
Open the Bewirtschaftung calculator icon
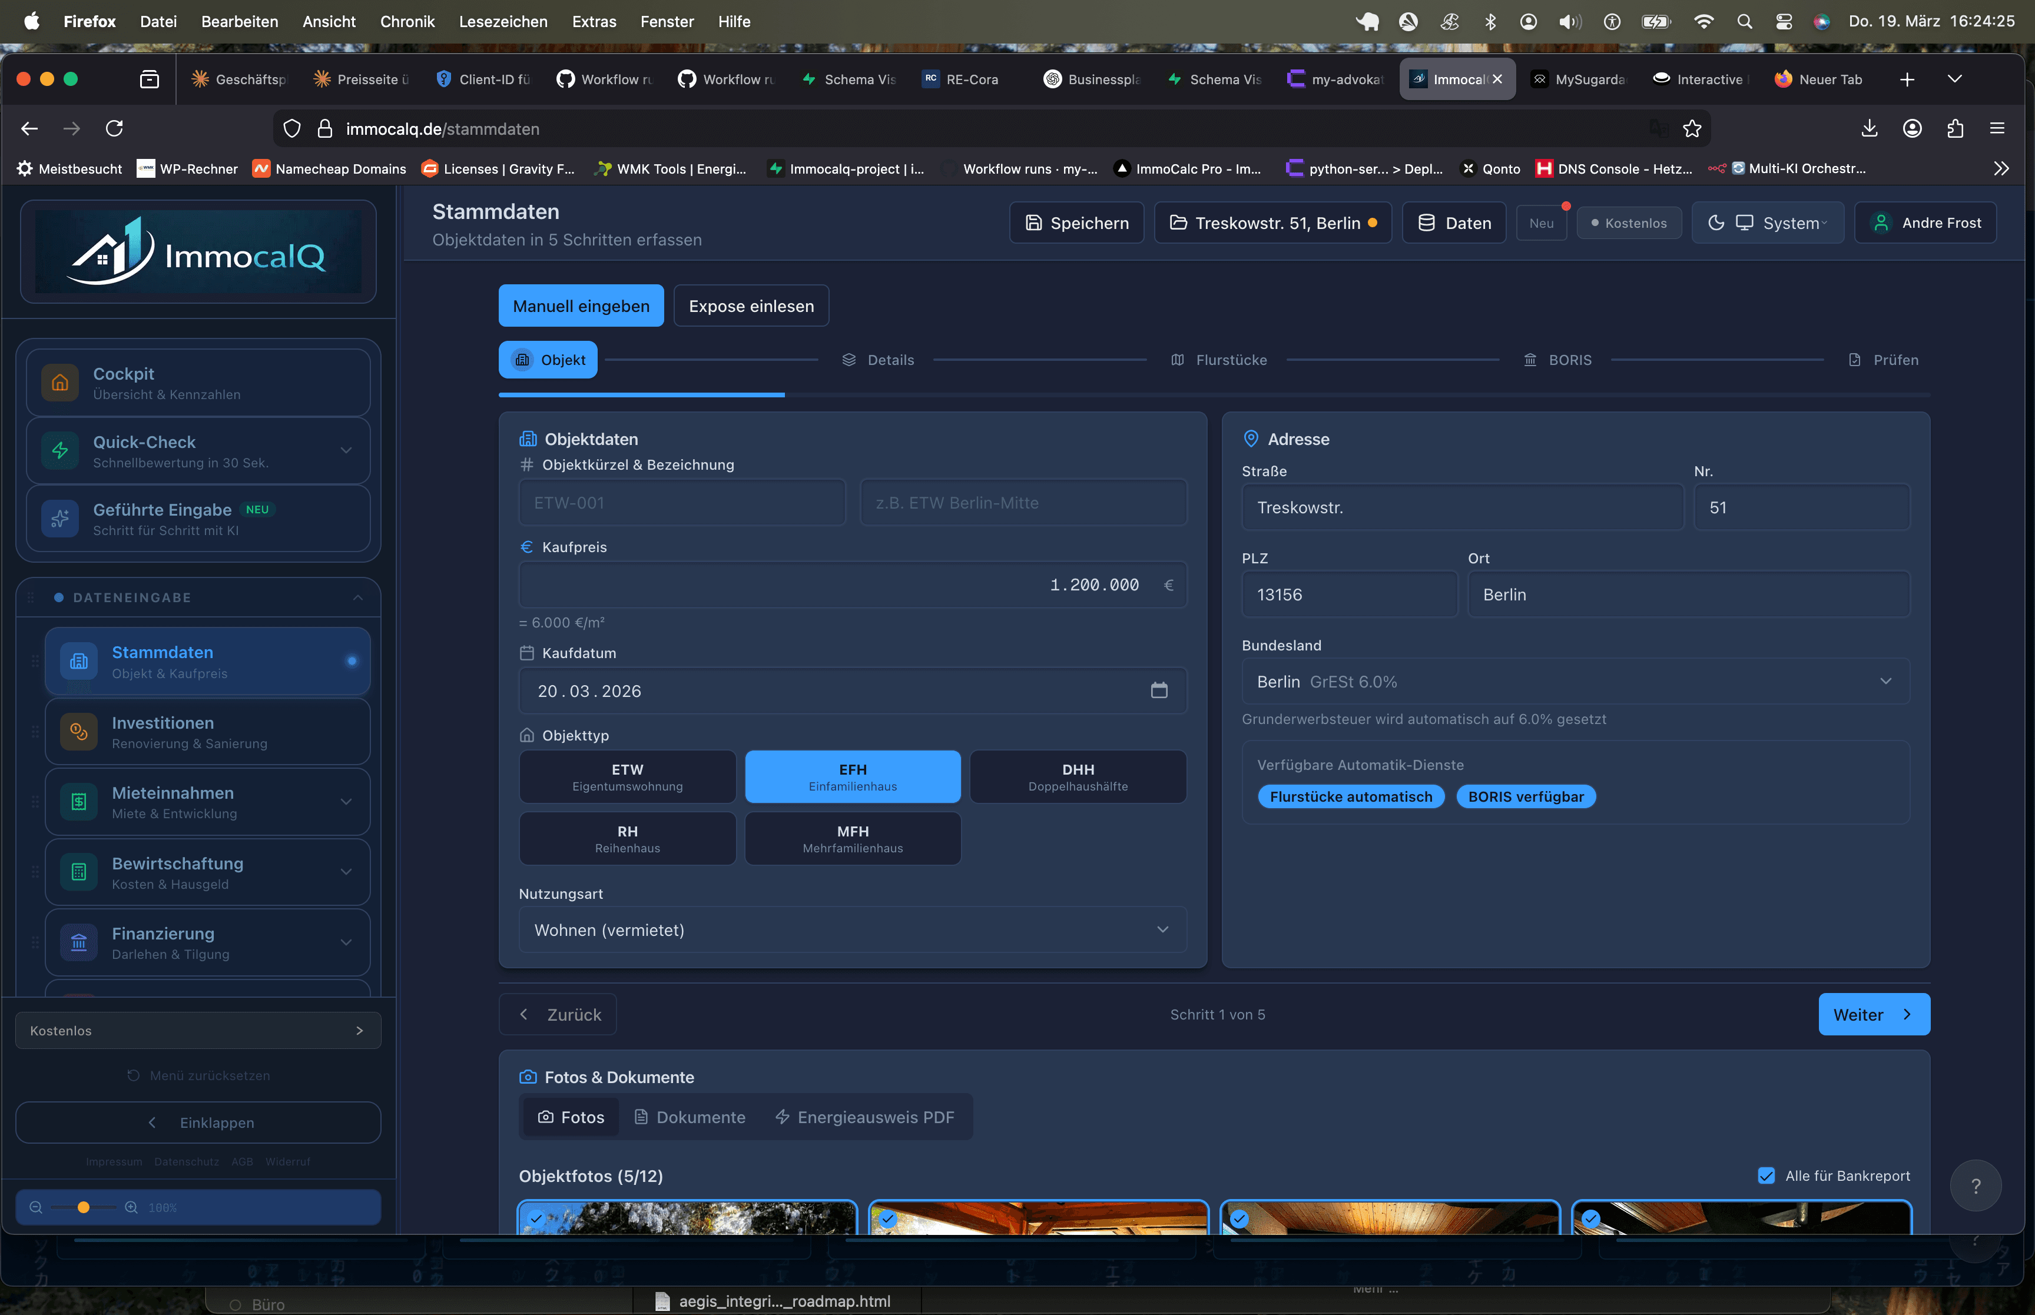coord(78,872)
